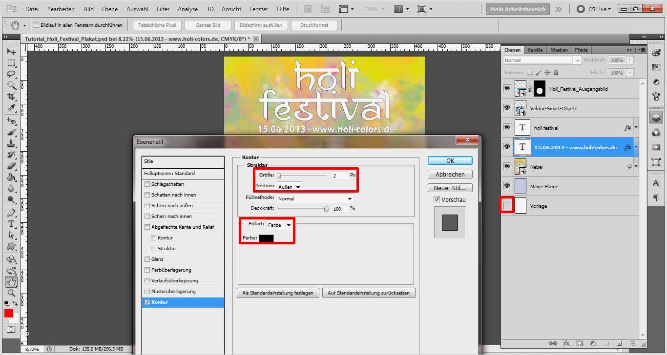Select the Crop tool

coord(11,97)
